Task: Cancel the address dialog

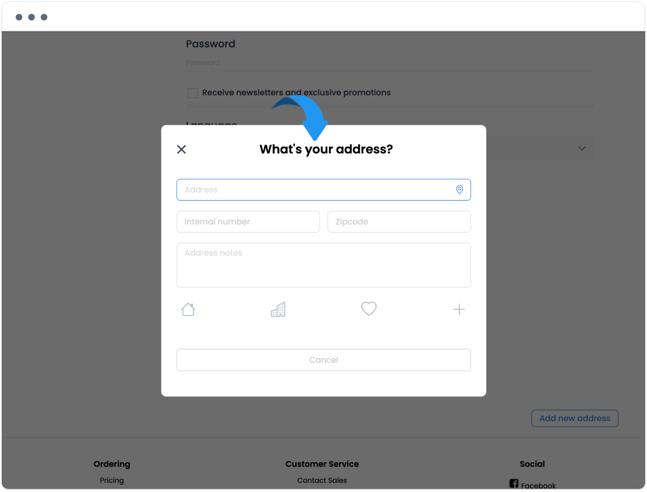Action: point(323,360)
